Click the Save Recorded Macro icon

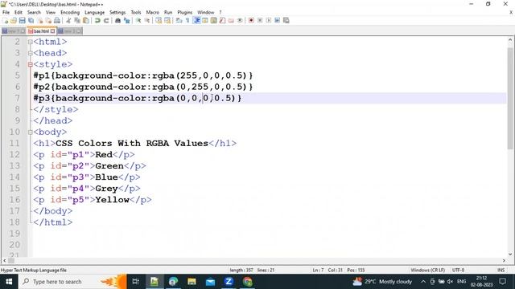click(286, 21)
